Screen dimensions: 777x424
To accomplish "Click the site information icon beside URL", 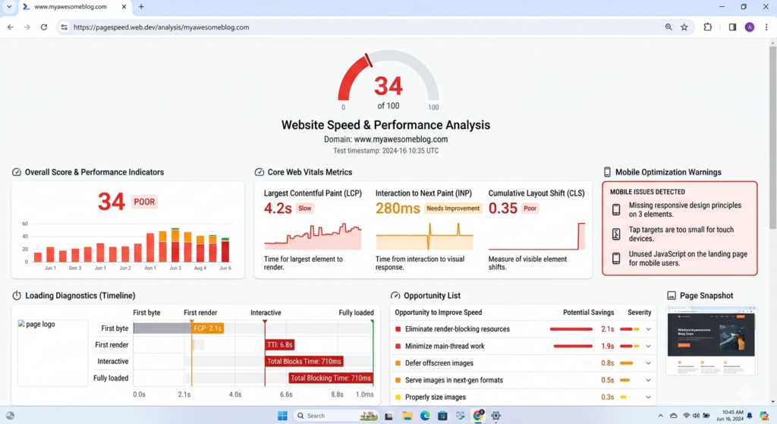I will (x=64, y=27).
